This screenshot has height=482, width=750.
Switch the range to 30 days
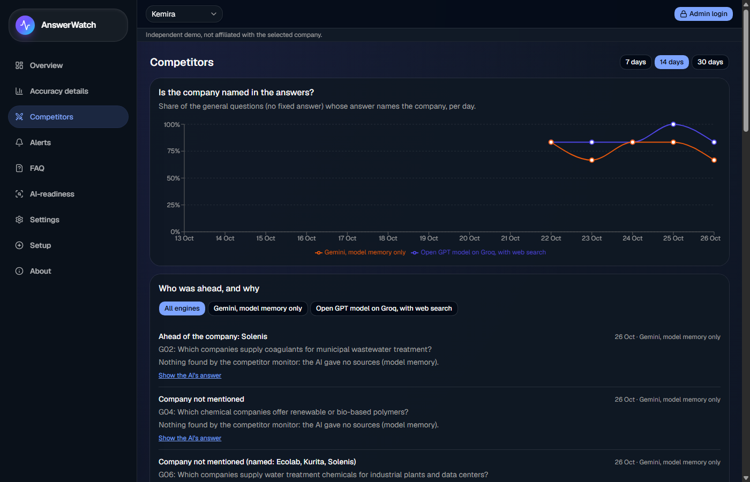tap(710, 62)
